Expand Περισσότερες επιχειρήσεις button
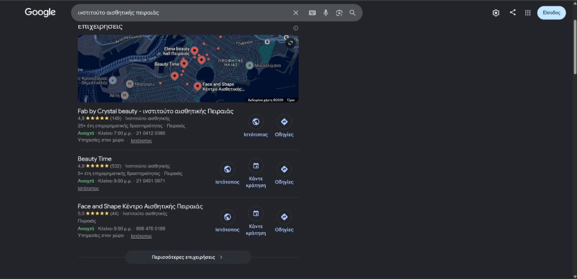The height and width of the screenshot is (279, 577). pos(188,257)
